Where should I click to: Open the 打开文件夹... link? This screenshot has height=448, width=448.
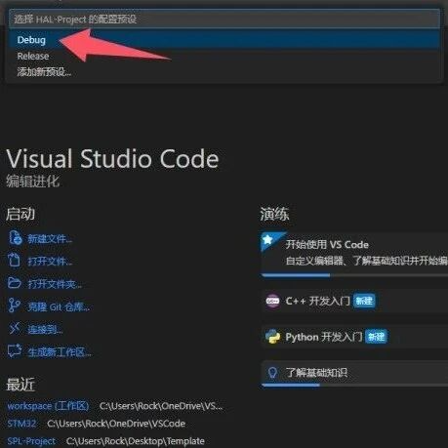[x=55, y=284]
